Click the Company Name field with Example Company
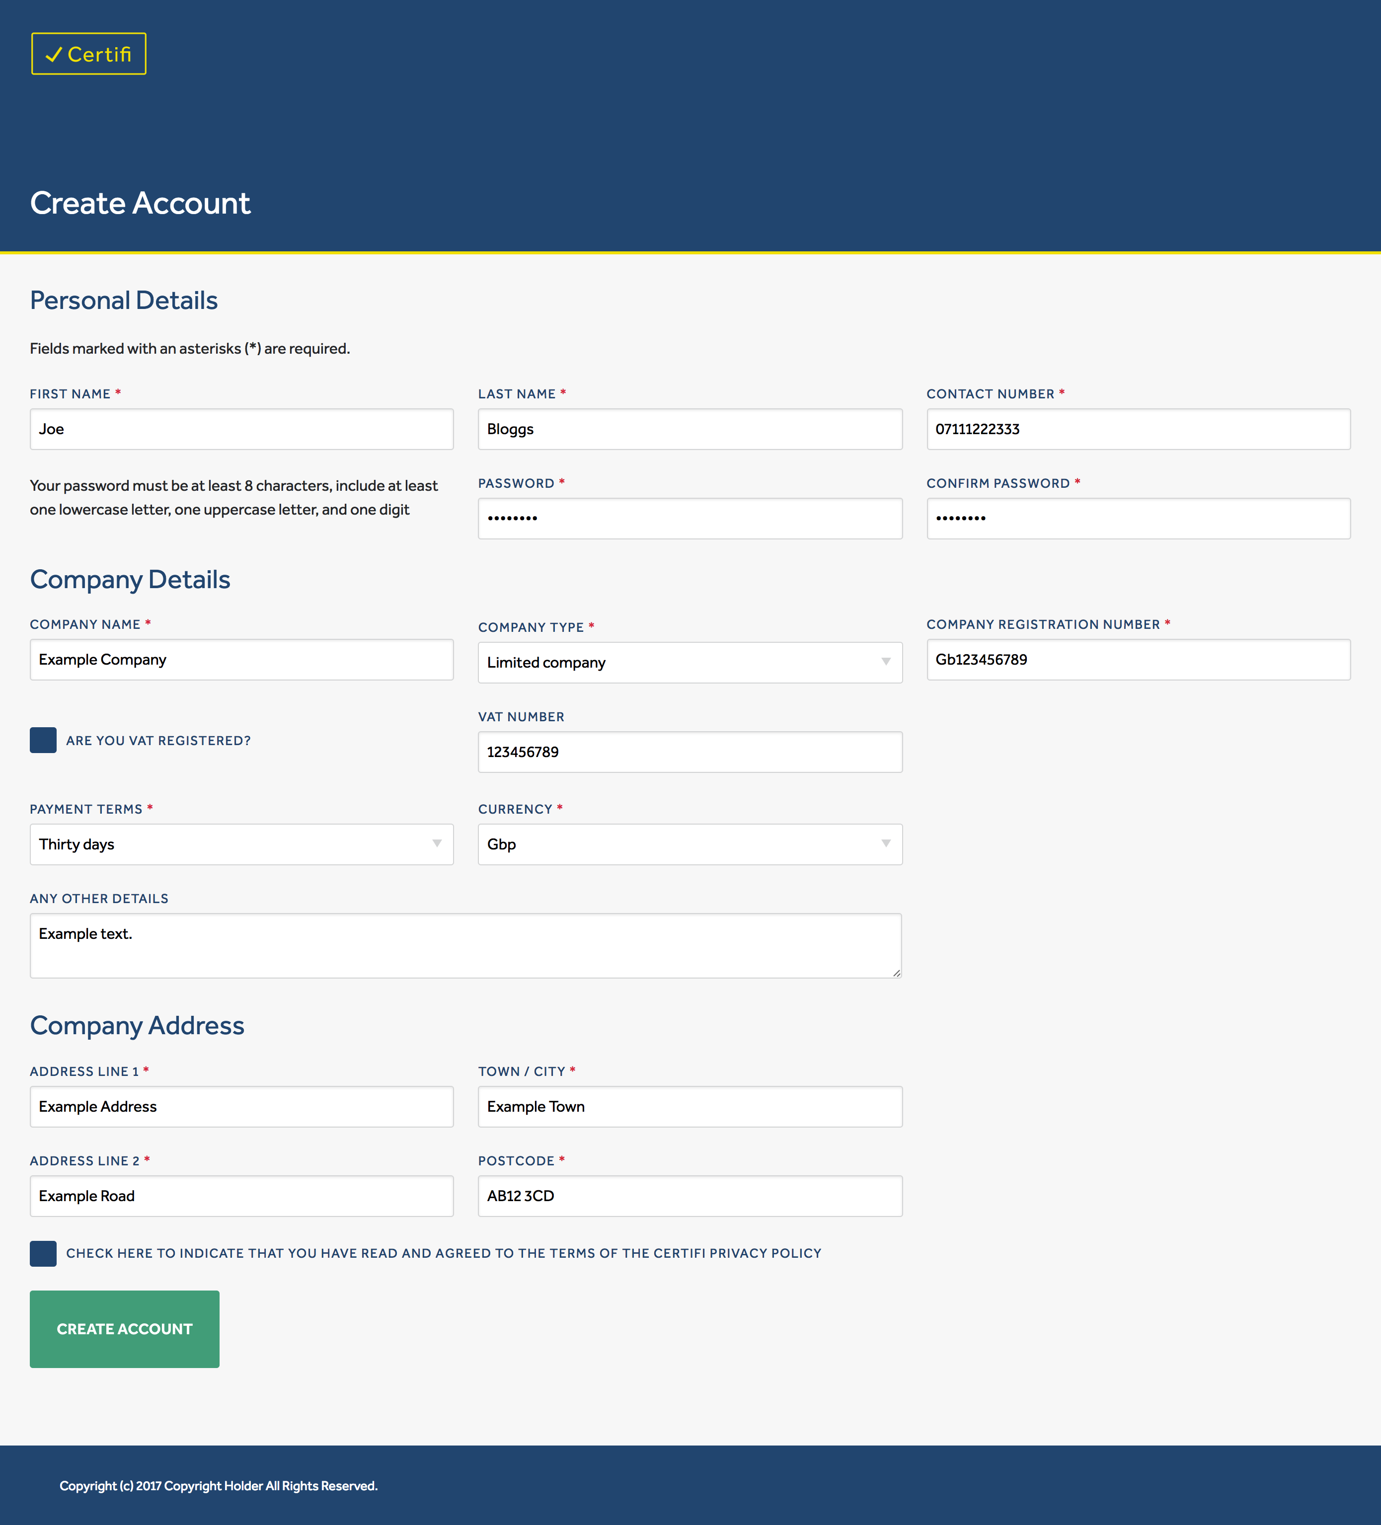This screenshot has height=1525, width=1381. click(240, 659)
